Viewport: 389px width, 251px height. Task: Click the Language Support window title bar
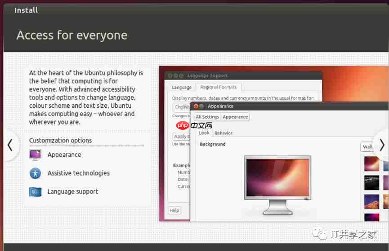tap(243, 75)
